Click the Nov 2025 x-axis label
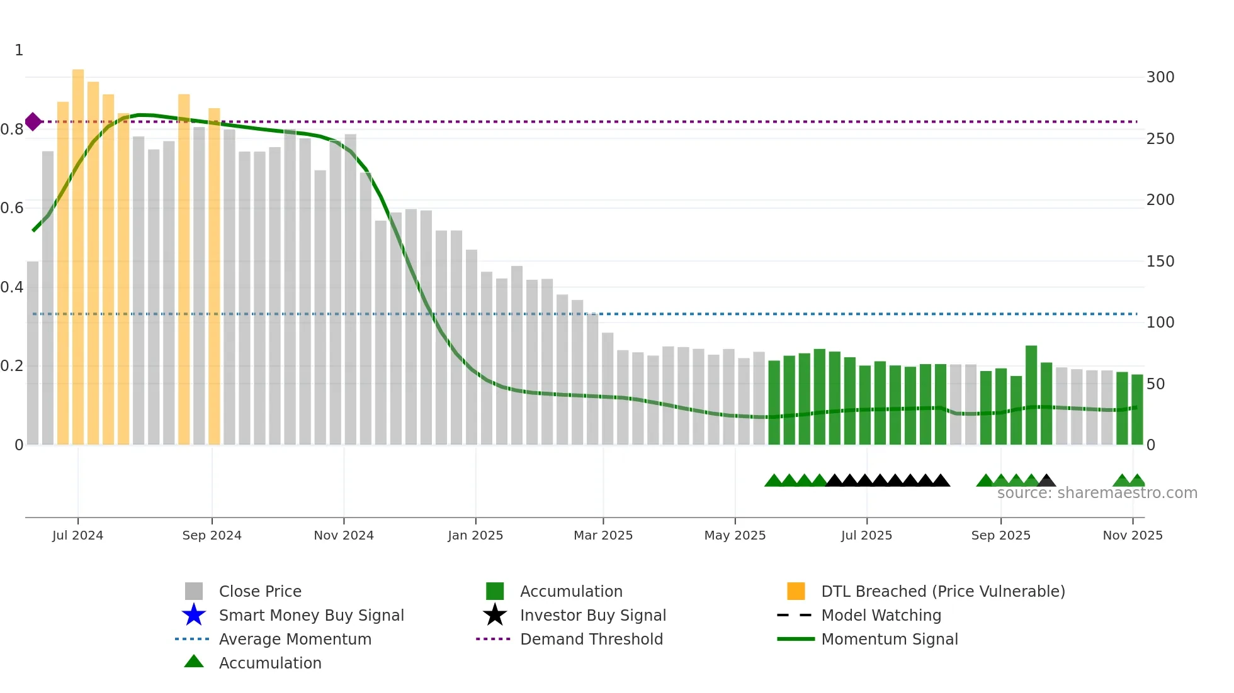Image resolution: width=1234 pixels, height=693 pixels. pyautogui.click(x=1132, y=535)
